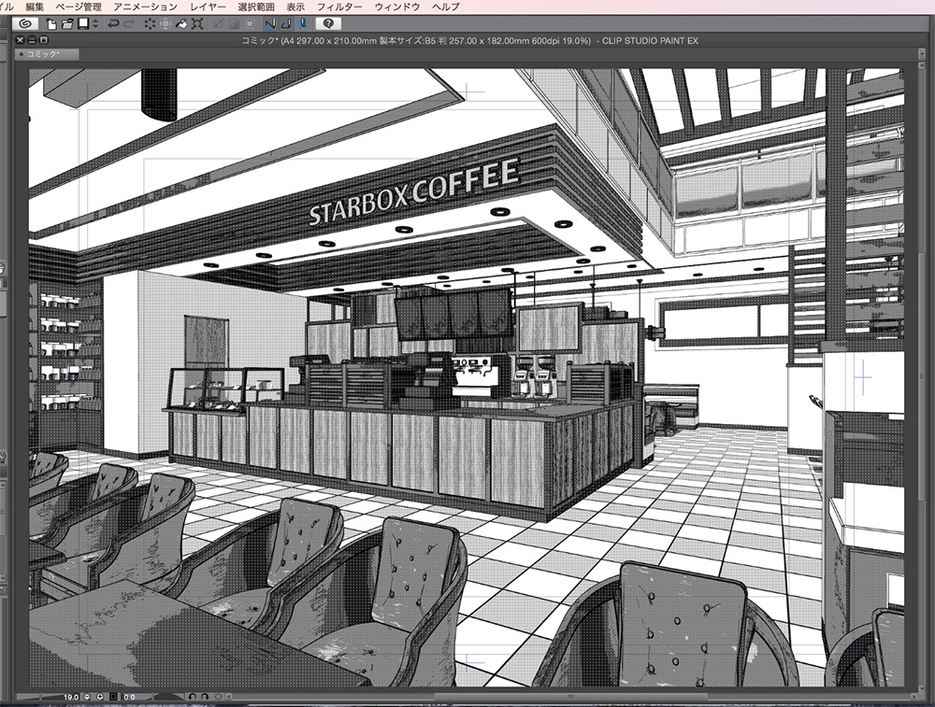Open the 表示 menu

295,7
